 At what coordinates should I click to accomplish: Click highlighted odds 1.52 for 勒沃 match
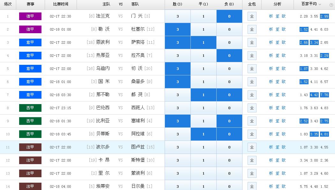(304, 29)
